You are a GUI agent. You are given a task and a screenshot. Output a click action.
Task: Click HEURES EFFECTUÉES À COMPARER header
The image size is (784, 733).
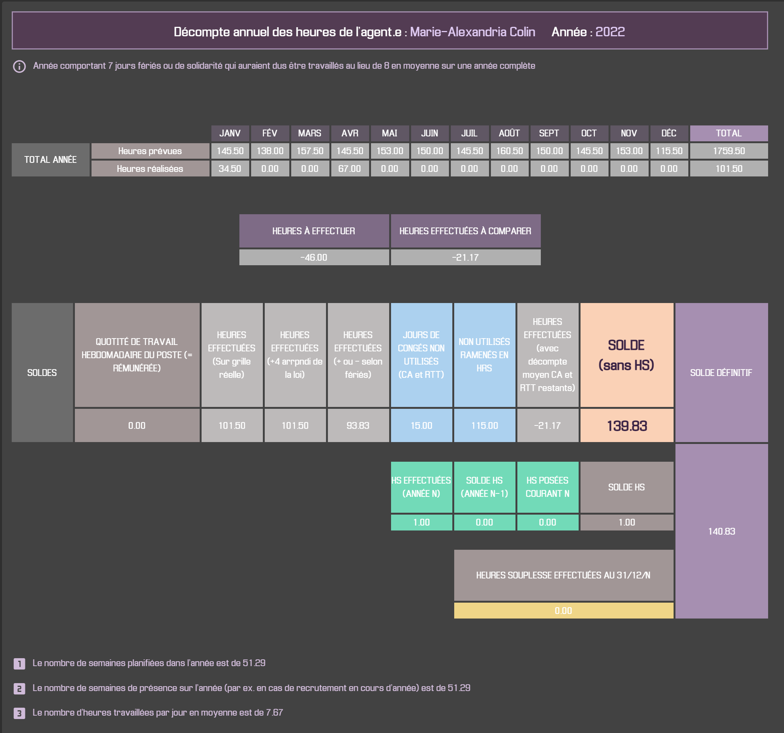(466, 231)
